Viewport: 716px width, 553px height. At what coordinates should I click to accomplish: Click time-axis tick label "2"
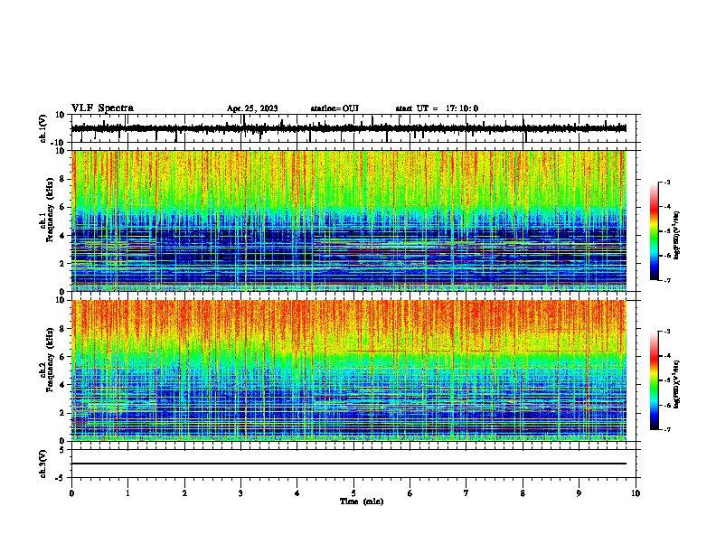pyautogui.click(x=184, y=493)
